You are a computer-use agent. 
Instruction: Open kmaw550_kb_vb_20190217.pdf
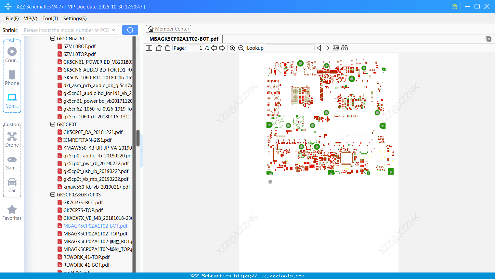pyautogui.click(x=97, y=187)
